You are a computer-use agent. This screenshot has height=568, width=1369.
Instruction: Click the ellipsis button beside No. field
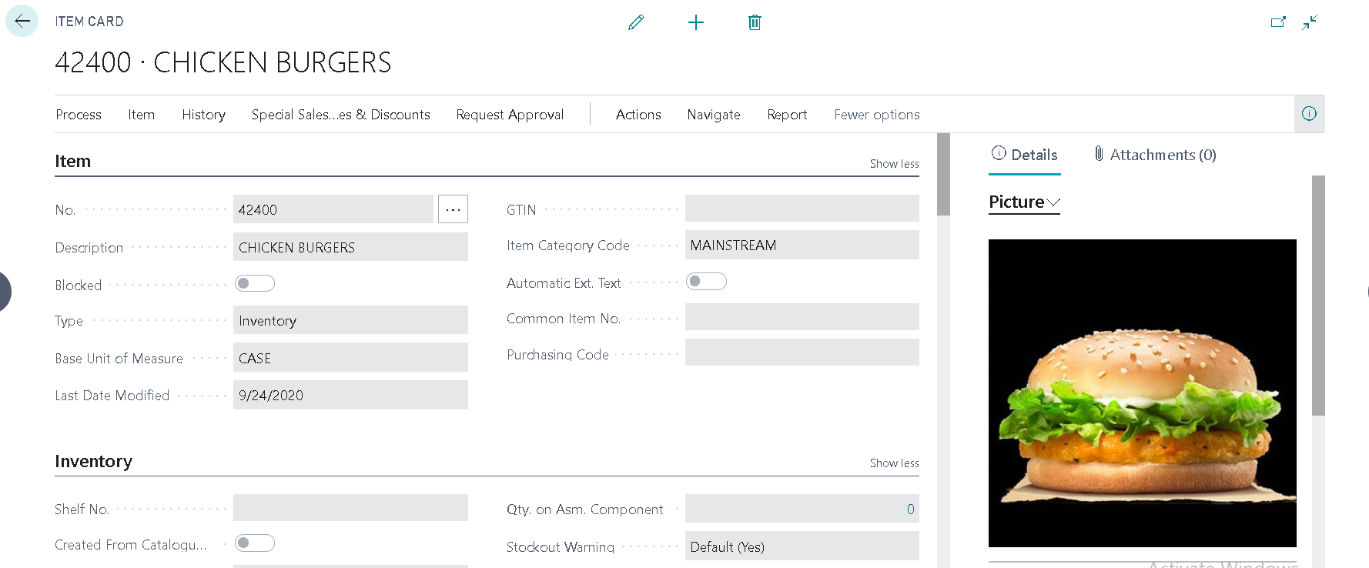pyautogui.click(x=453, y=209)
